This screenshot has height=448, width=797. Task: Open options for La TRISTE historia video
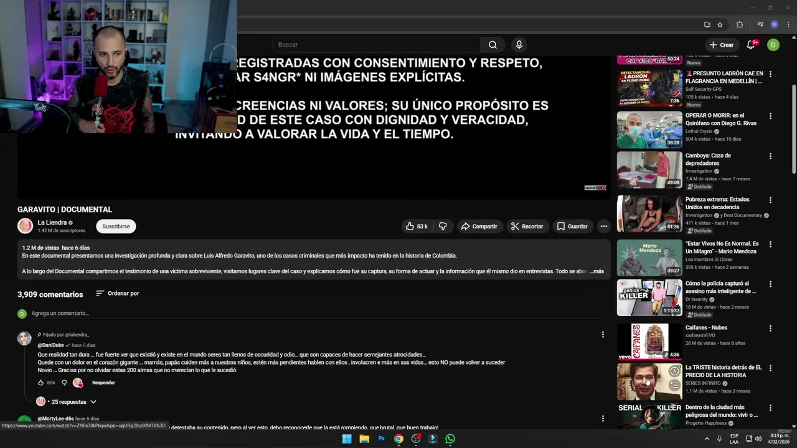[x=770, y=368]
